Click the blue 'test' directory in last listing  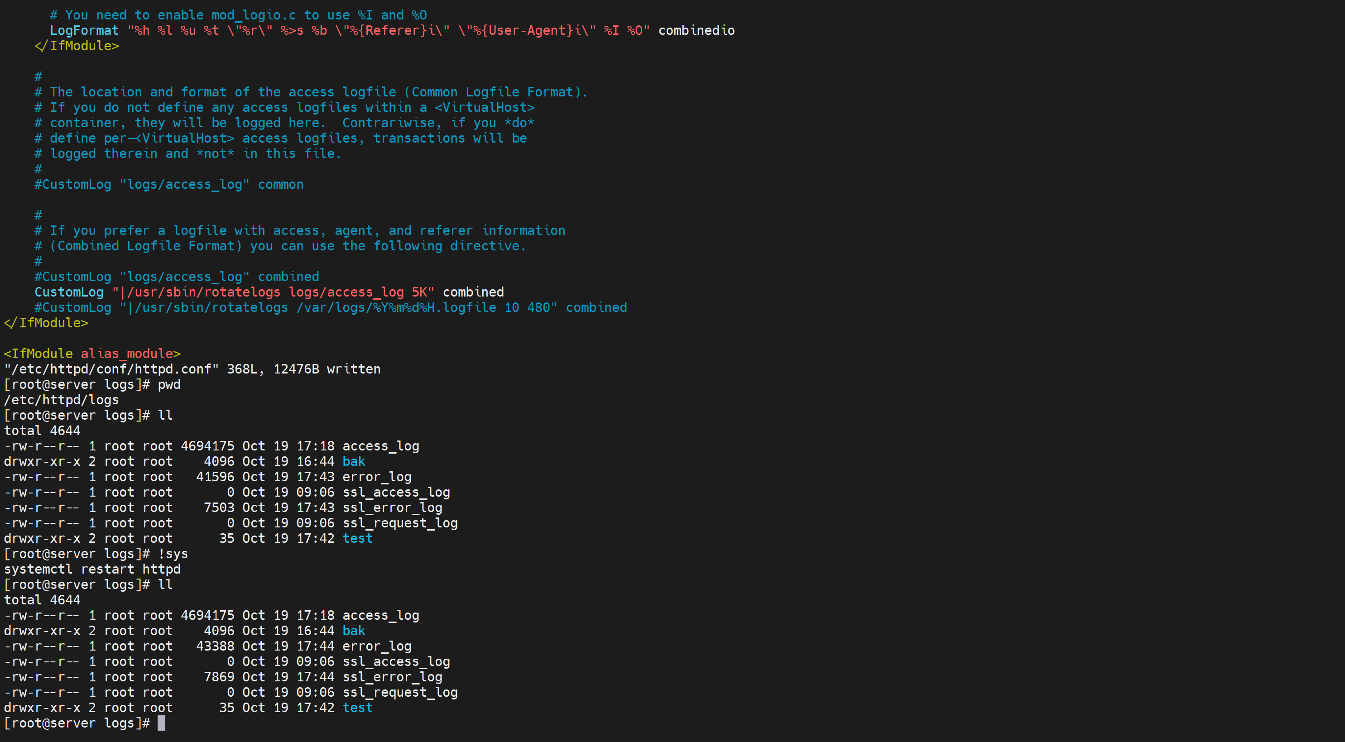click(x=358, y=708)
